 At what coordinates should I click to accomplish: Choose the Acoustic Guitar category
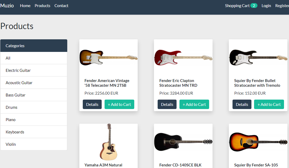tap(34, 83)
